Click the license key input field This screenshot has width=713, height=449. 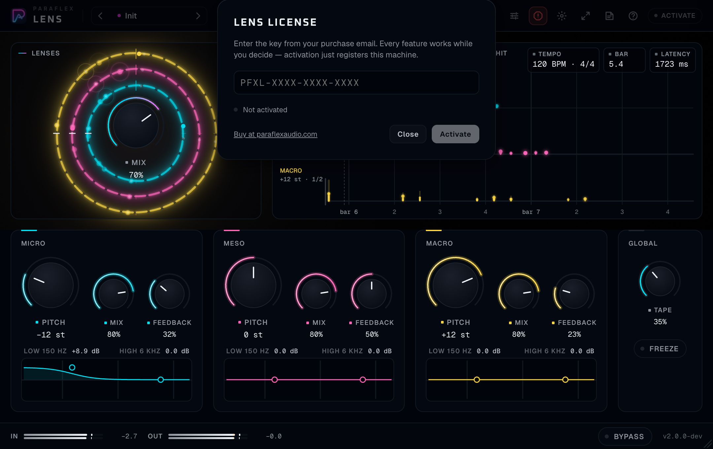356,83
